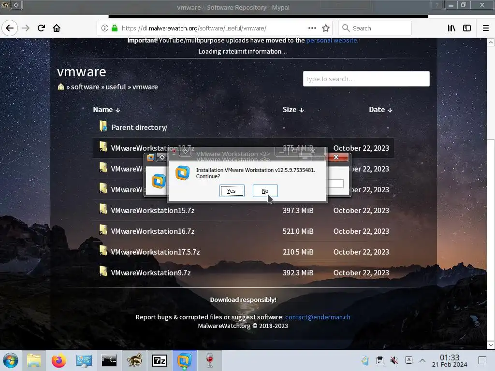Click the VMwareWorkstation9.7z archive icon
Screen dimensions: 495x371
(x=103, y=271)
